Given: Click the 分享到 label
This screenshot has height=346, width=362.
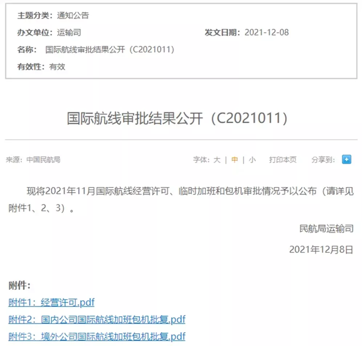Looking at the screenshot, I should pyautogui.click(x=323, y=160).
